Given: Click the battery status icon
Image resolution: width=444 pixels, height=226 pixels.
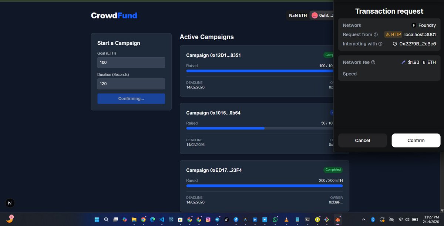Looking at the screenshot, I should [415, 219].
